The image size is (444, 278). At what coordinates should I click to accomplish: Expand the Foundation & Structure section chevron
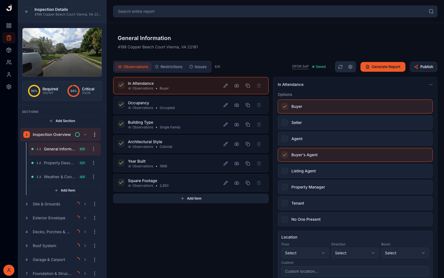pos(85,274)
